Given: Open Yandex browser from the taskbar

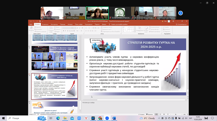Looking at the screenshot, I should [x=86, y=118].
